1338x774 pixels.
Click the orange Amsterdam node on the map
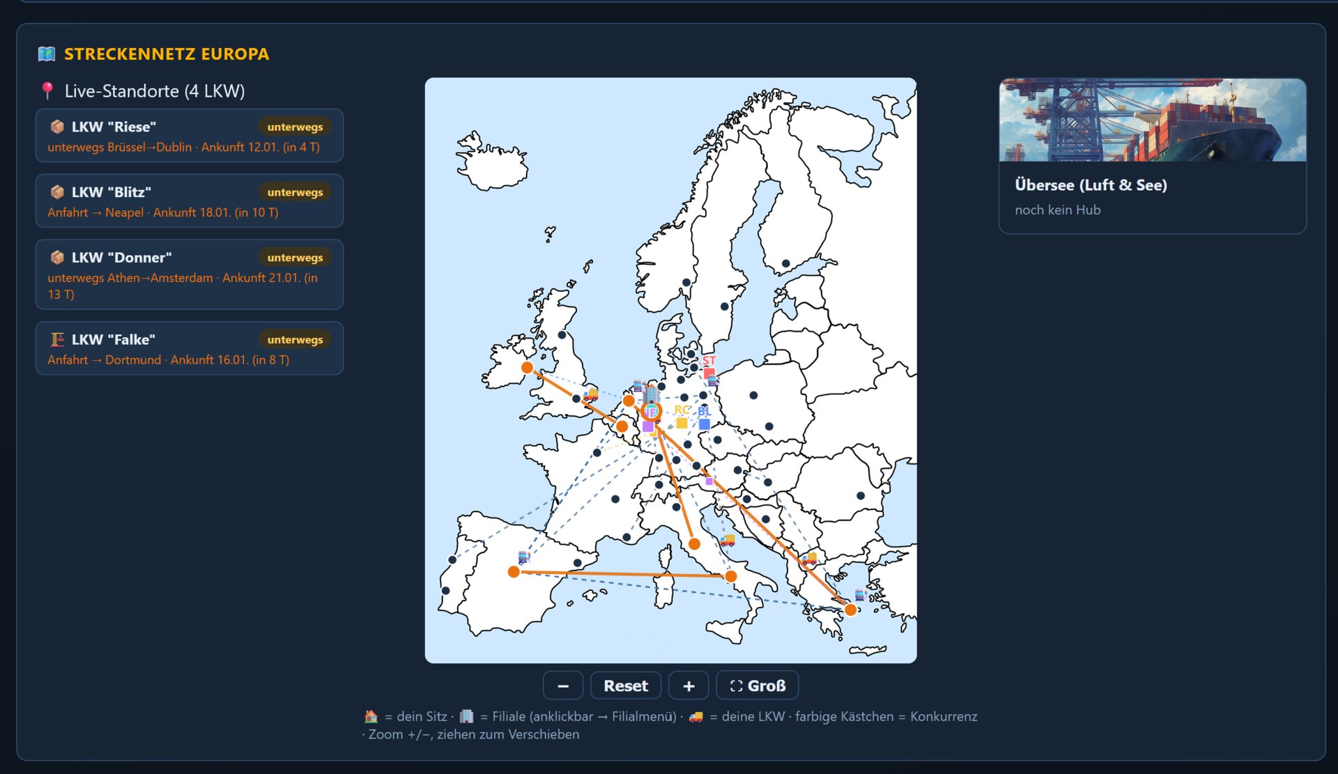(x=629, y=401)
